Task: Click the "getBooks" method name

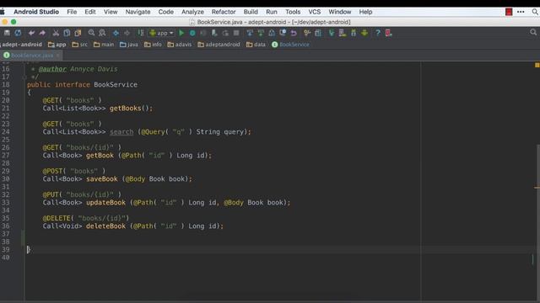Action: tap(126, 109)
